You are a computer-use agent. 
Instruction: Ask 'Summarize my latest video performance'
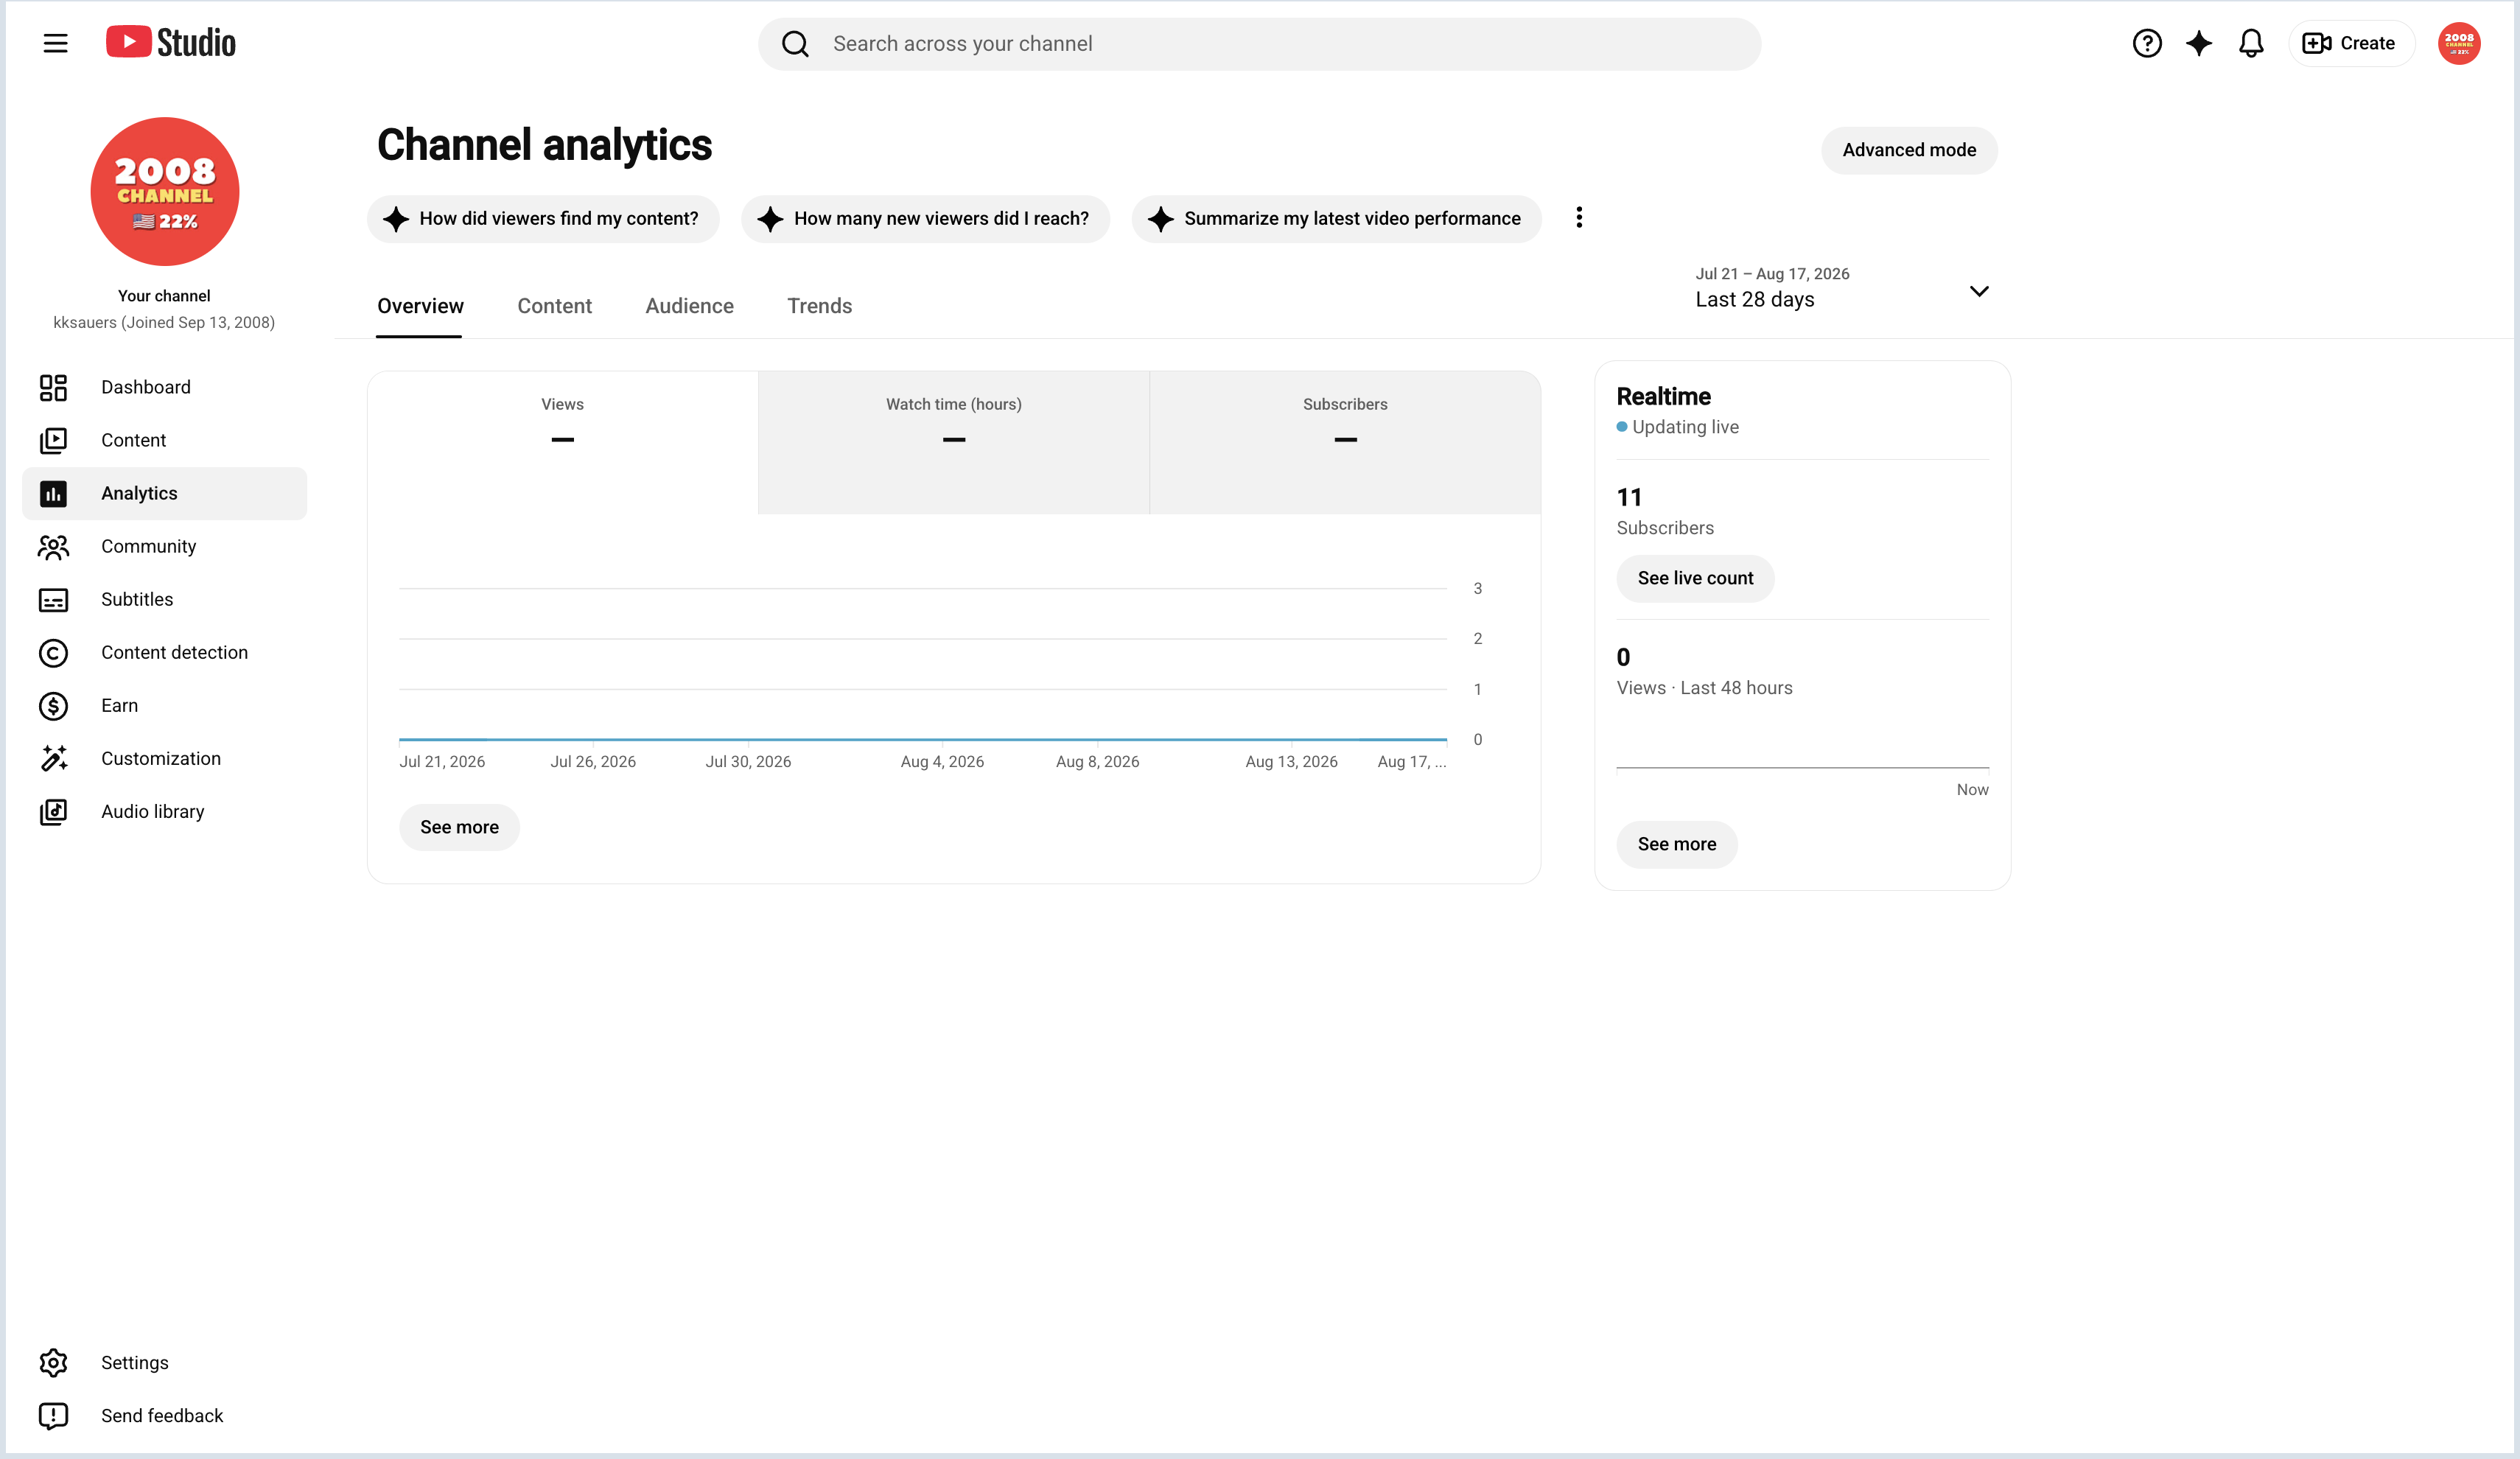(1336, 218)
